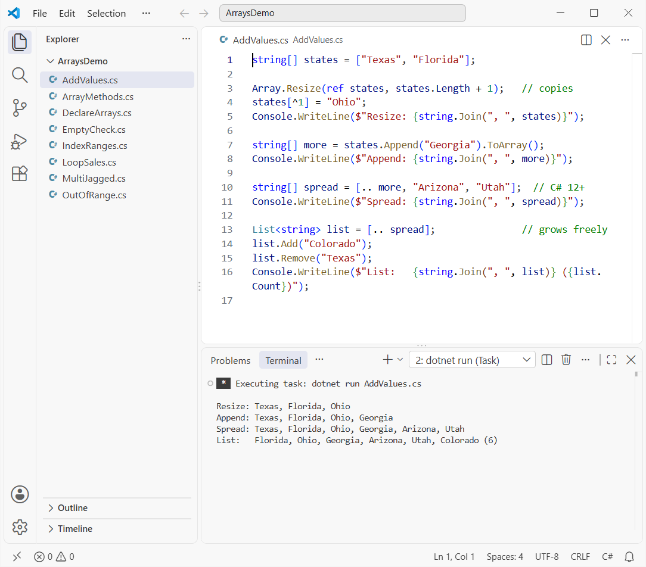646x567 pixels.
Task: Click the terminal scrollbar thumb
Action: [x=636, y=374]
